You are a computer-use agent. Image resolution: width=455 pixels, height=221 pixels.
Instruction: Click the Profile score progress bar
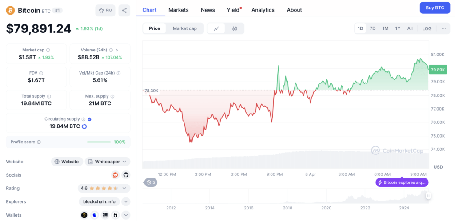click(99, 142)
